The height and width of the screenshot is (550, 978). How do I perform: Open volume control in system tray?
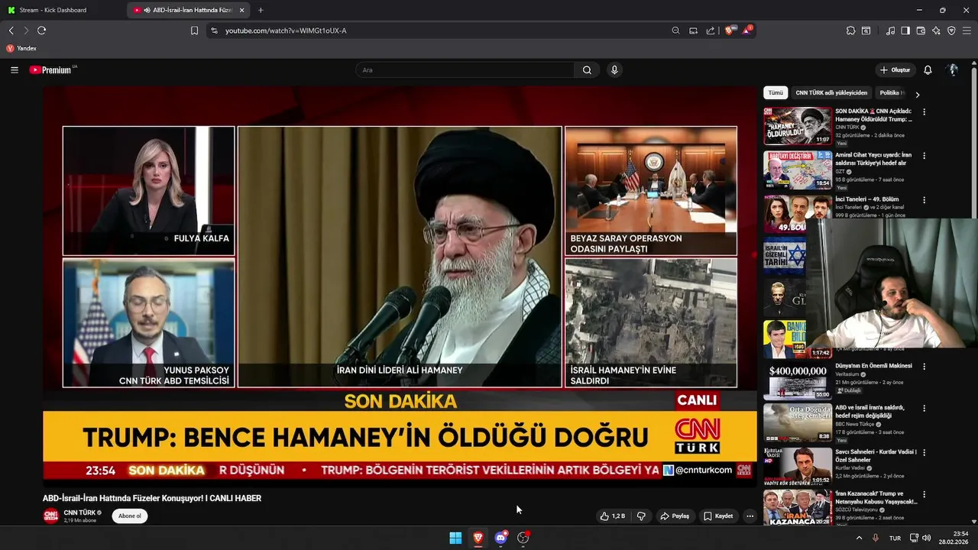pos(927,538)
